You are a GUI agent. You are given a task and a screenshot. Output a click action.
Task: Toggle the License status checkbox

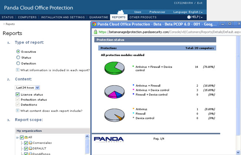(17, 94)
